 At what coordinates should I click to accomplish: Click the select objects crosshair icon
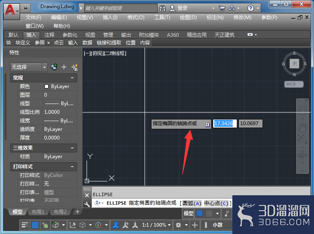coord(64,67)
